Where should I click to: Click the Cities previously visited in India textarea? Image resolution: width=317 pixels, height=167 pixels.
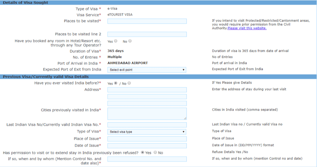(147, 114)
